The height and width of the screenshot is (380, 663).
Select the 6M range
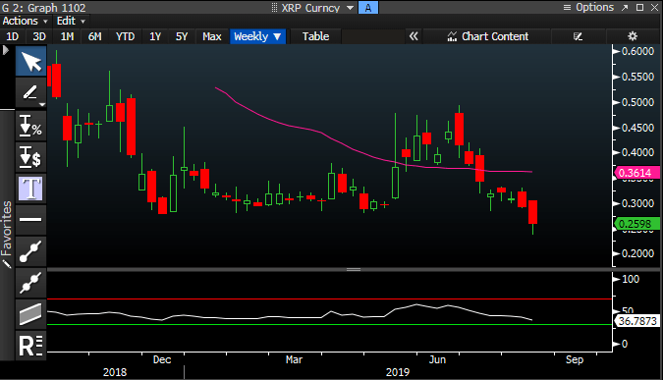coord(94,36)
